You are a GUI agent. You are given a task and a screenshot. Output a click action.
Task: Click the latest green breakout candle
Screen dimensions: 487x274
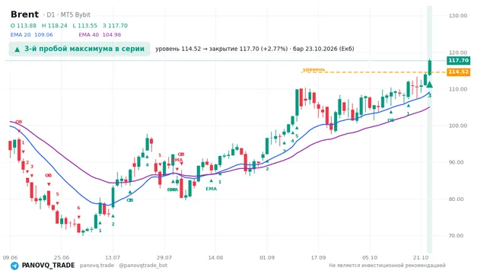[430, 67]
